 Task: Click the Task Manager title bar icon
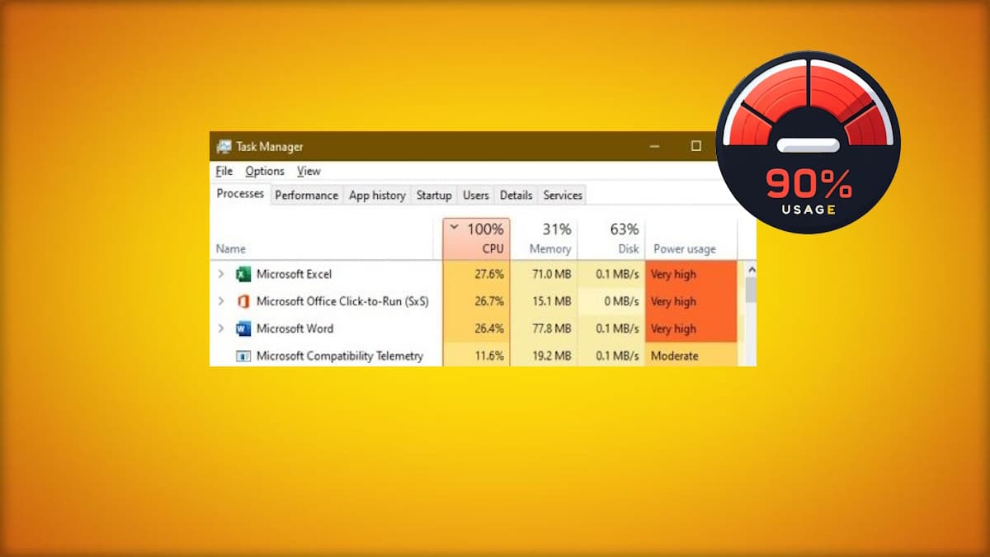click(224, 147)
